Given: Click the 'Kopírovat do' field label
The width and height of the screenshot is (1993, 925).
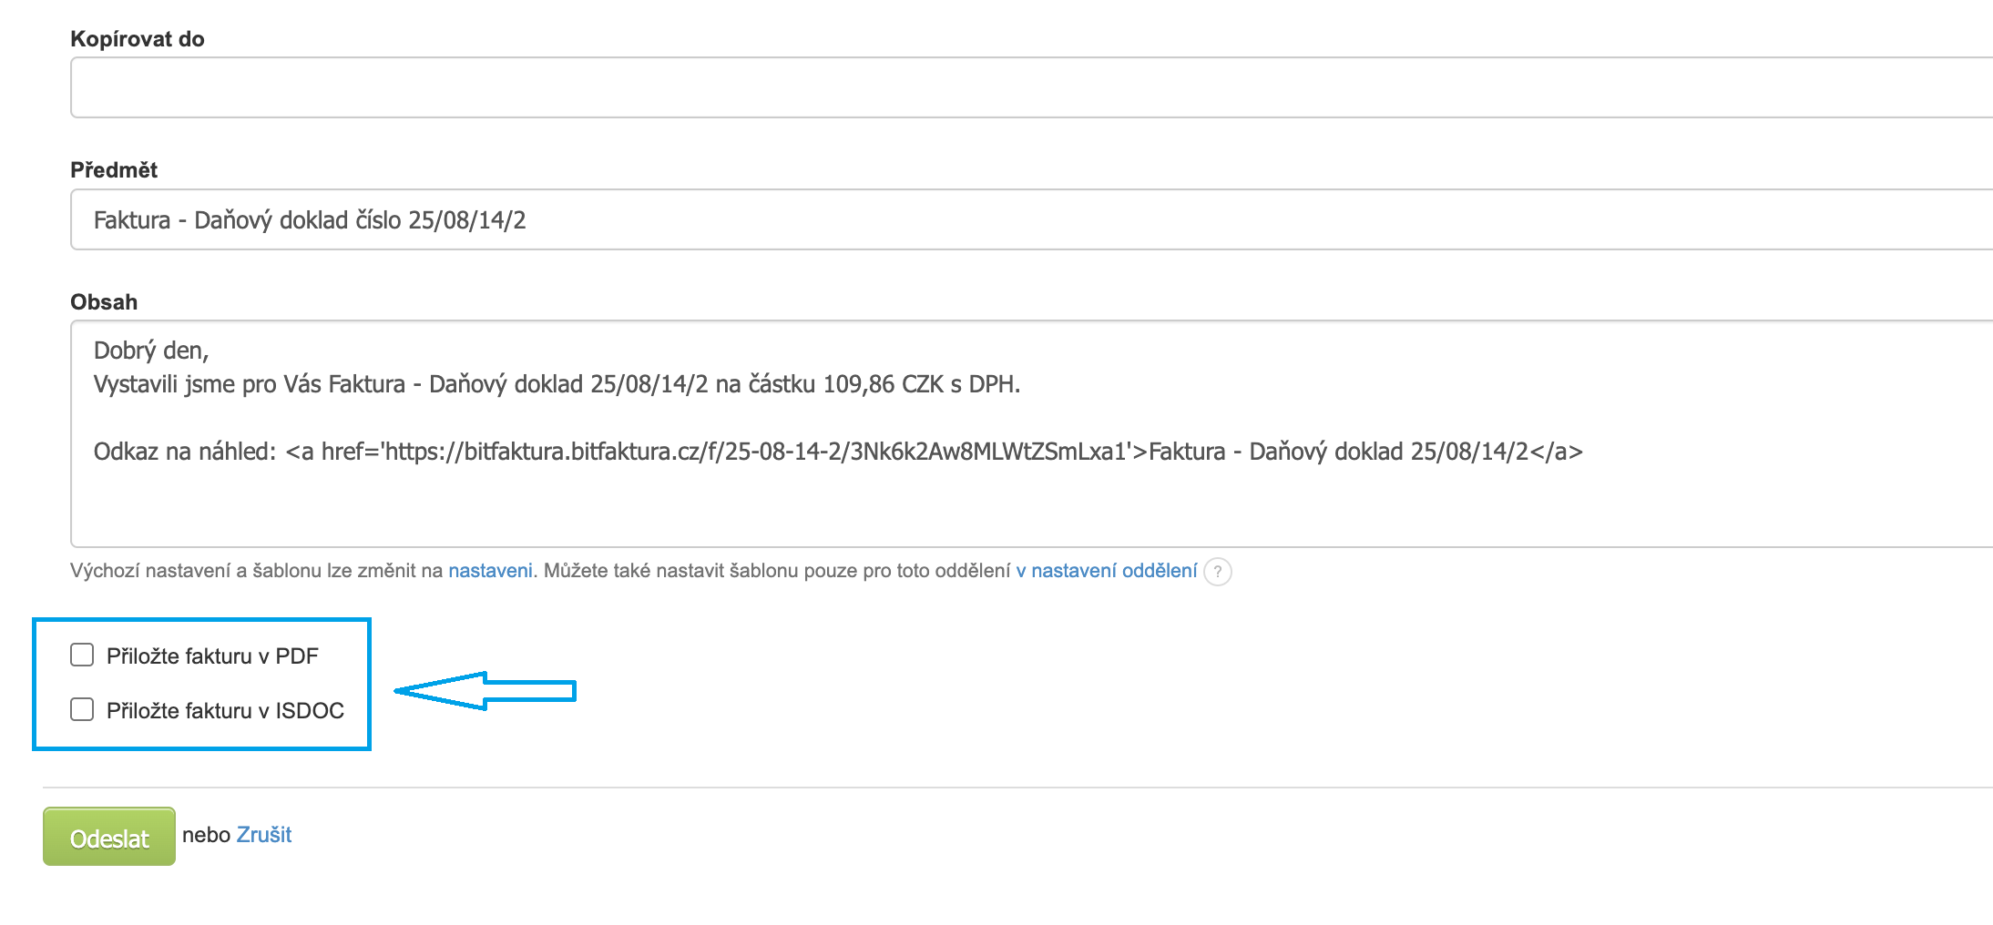Looking at the screenshot, I should tap(138, 39).
